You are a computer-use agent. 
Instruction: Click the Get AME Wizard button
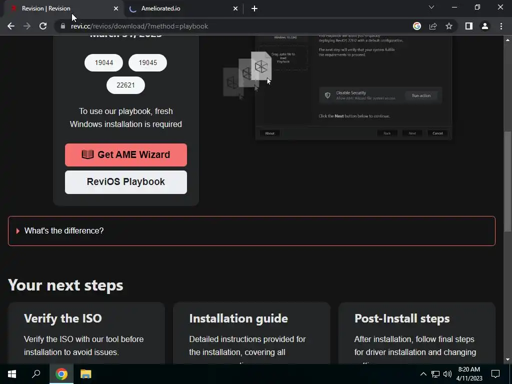pos(126,155)
